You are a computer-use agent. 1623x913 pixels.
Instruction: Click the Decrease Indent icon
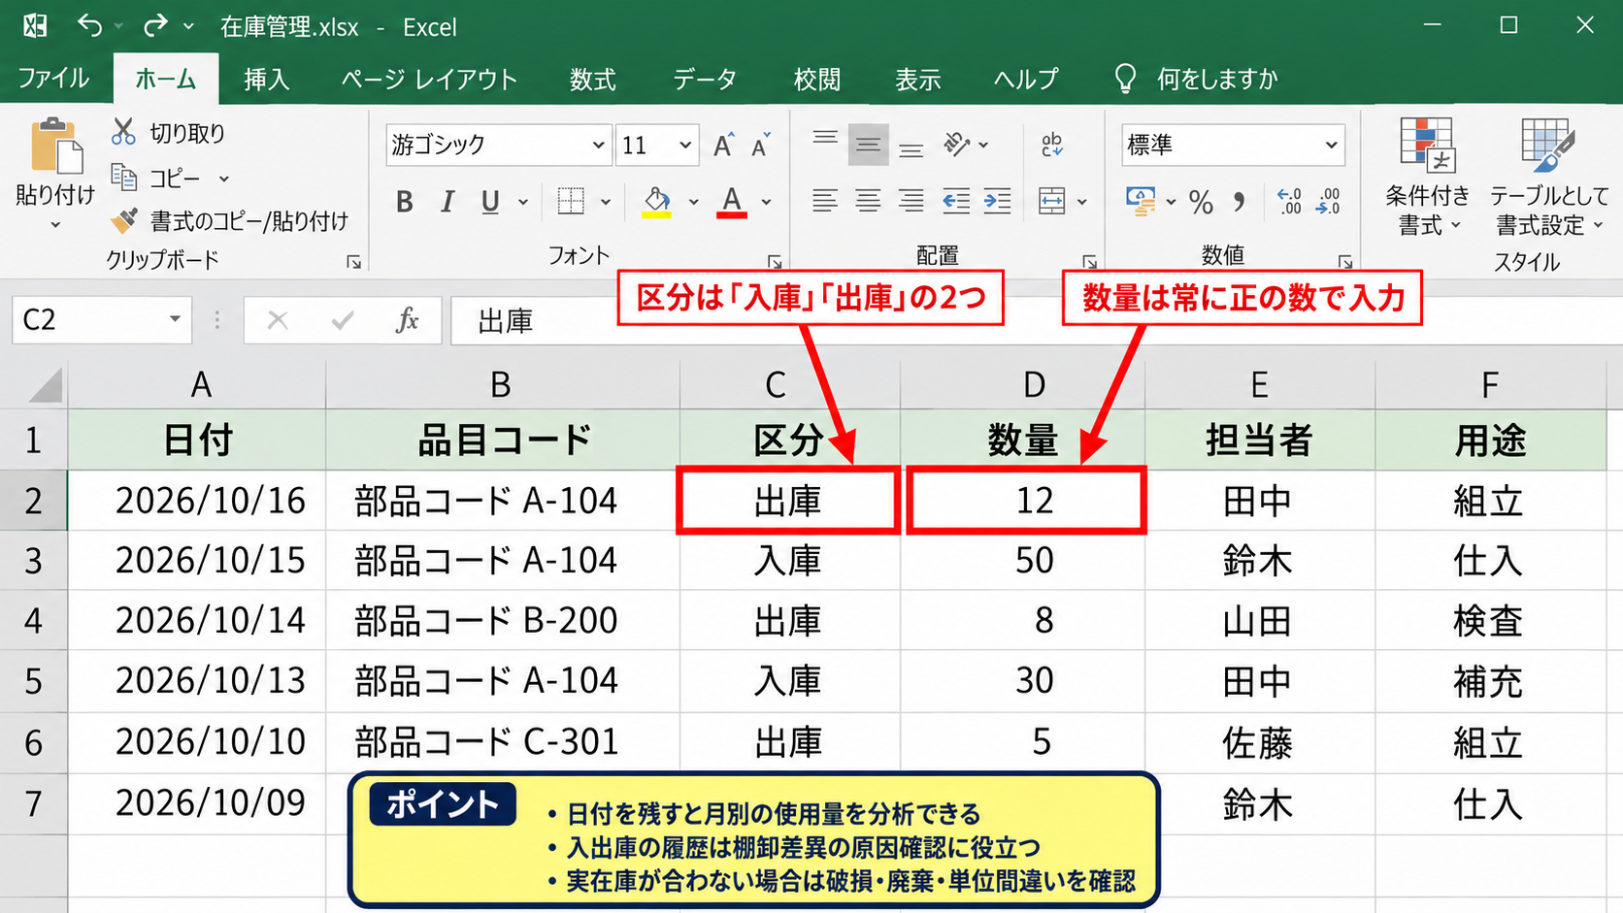(955, 201)
